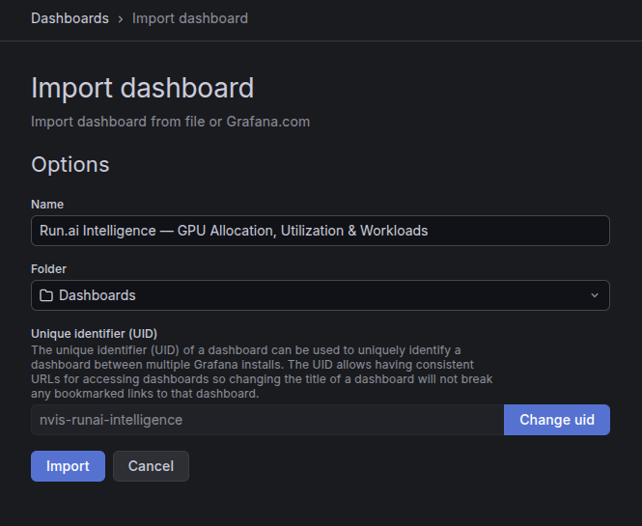Viewport: 642px width, 526px height.
Task: Click the Name field label
Action: [x=47, y=205]
